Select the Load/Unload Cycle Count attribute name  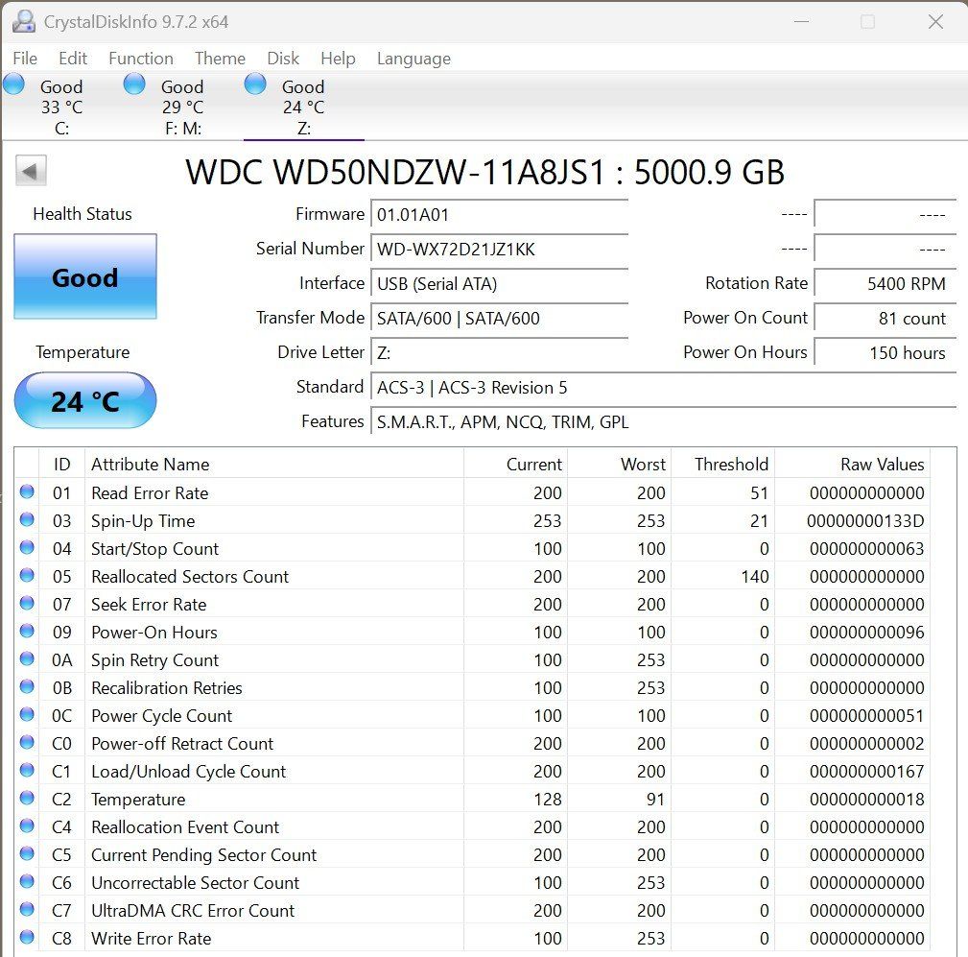point(188,771)
